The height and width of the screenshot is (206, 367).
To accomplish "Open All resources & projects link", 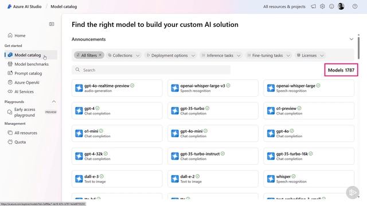I will pyautogui.click(x=284, y=6).
